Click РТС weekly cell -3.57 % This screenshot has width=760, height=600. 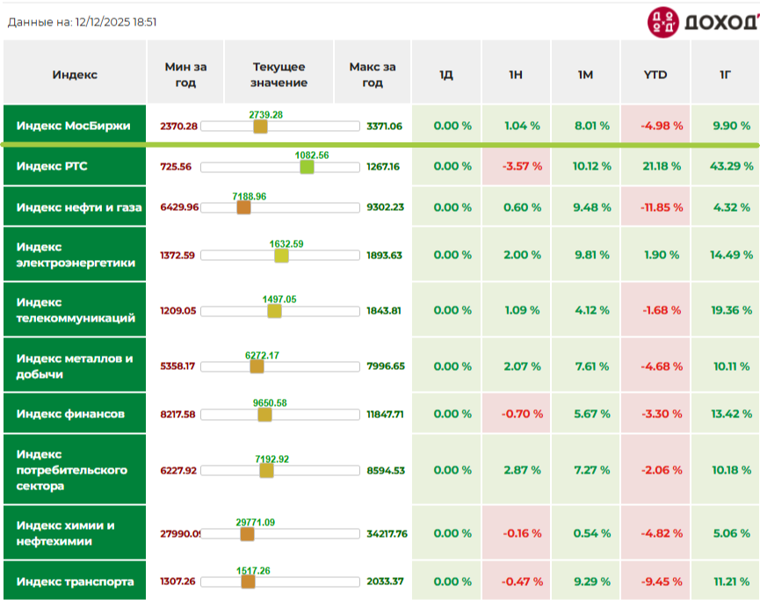coord(516,166)
